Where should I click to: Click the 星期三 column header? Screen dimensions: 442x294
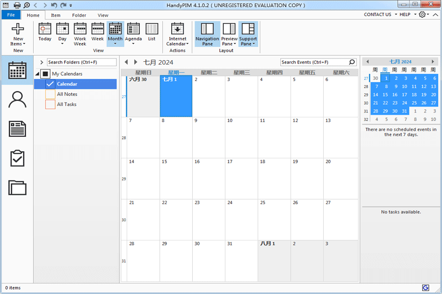(x=241, y=72)
